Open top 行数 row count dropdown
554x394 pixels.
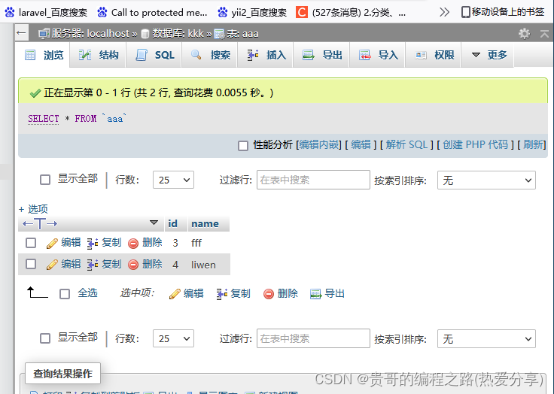click(x=173, y=180)
